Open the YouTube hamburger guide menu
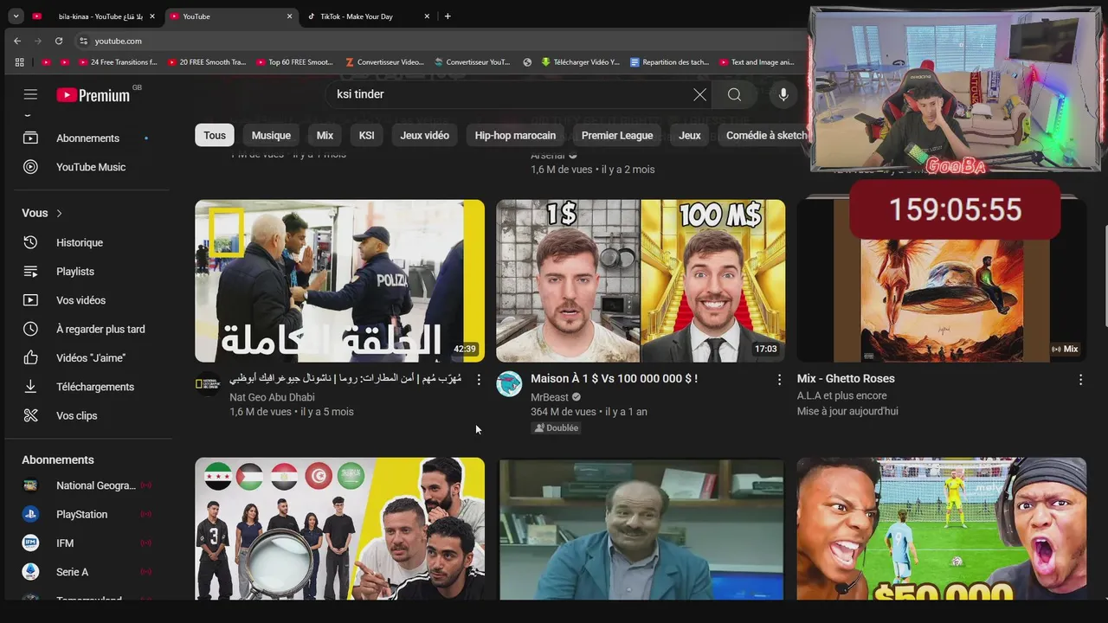This screenshot has width=1108, height=623. (x=30, y=94)
